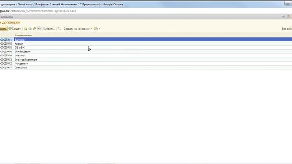Click code cell ending 25493
Screen dimensions: 292x164
click(x=7, y=60)
